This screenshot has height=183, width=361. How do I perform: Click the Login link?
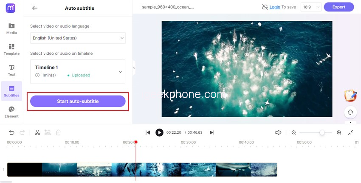coord(275,7)
